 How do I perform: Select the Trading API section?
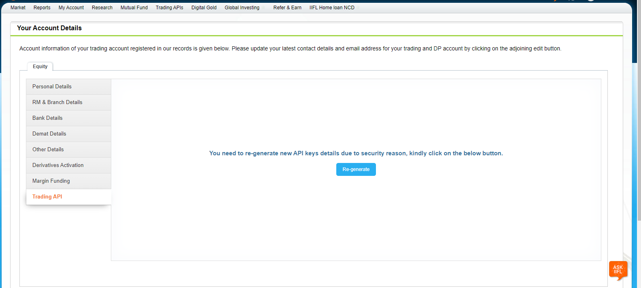tap(68, 197)
